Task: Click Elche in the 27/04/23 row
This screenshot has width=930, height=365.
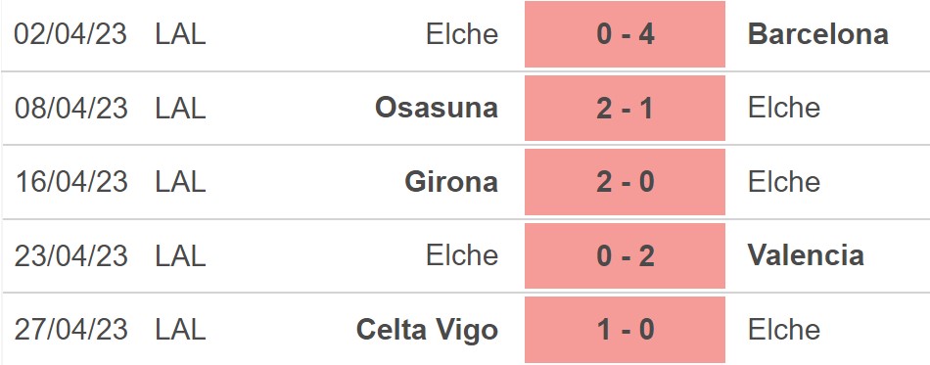Action: tap(784, 330)
